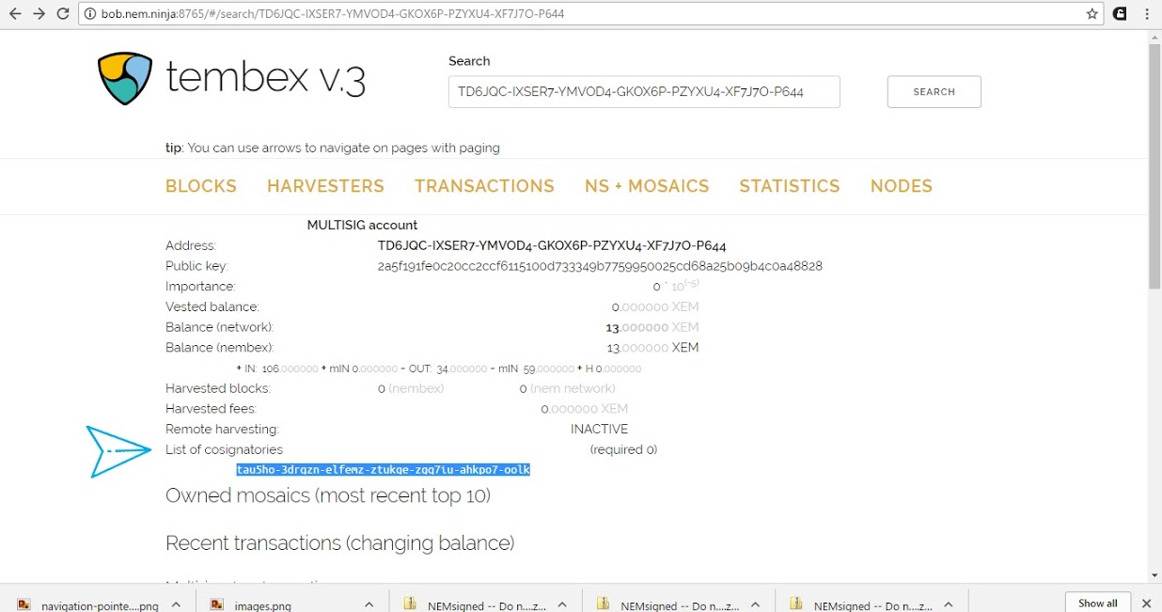Expand options for first NEMsigned download
The width and height of the screenshot is (1162, 612).
click(562, 604)
